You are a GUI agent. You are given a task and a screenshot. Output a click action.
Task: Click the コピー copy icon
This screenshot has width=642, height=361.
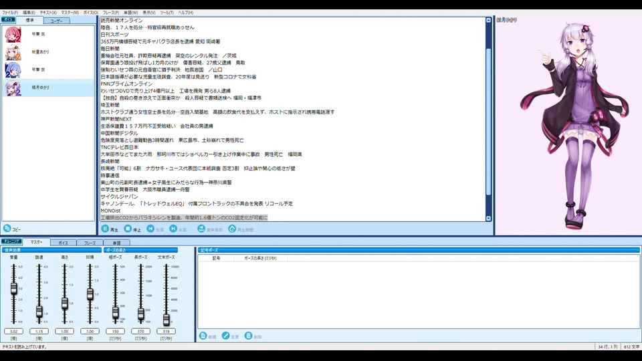7,229
